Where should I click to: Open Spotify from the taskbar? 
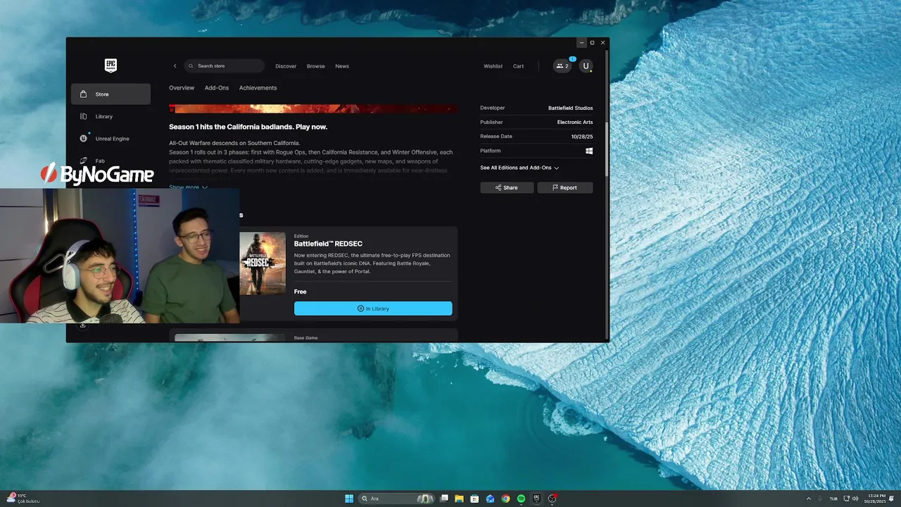[521, 499]
